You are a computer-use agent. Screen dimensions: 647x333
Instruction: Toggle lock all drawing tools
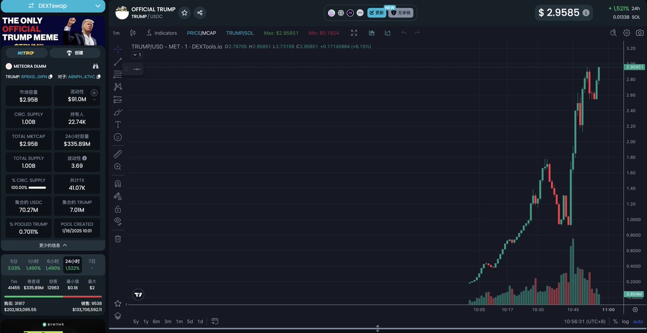[x=118, y=209]
